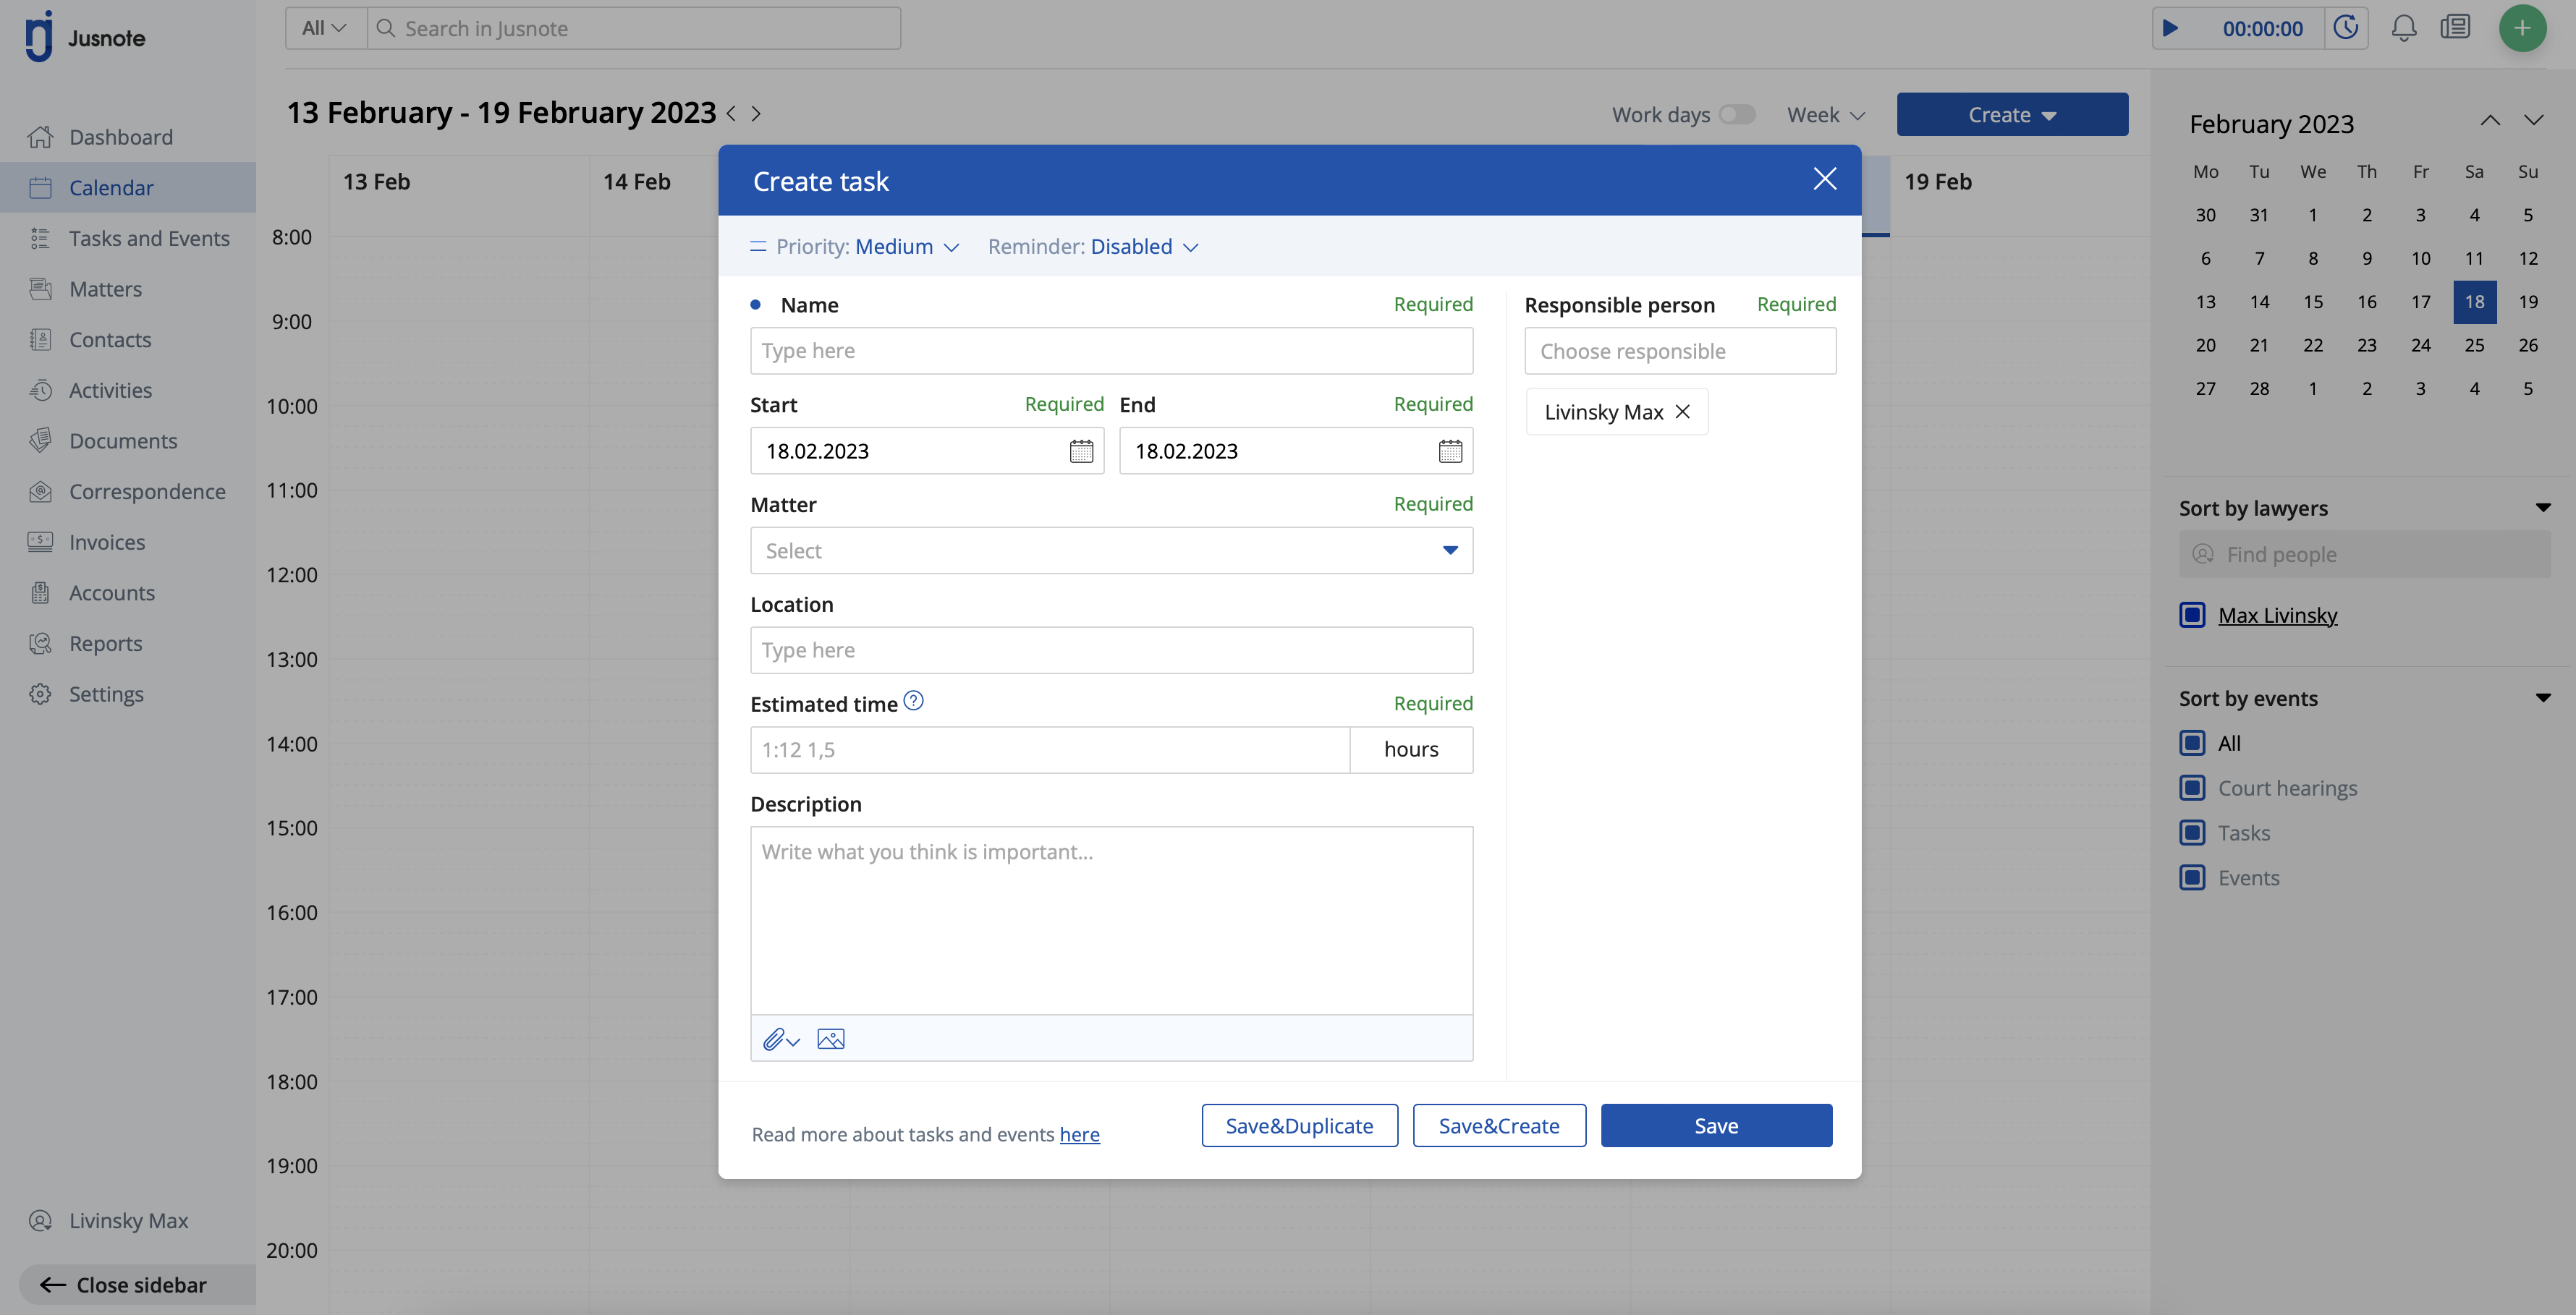The image size is (2576, 1315).
Task: Go to next week arrow
Action: [756, 114]
